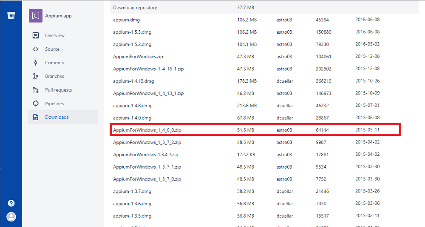Download AppiumForWindows_1_3_7_0.zip
Screen dimensions: 425x227
(147, 179)
